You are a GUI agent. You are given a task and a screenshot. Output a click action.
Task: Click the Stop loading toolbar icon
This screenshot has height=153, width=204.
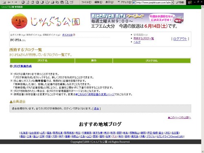(x=23, y=2)
